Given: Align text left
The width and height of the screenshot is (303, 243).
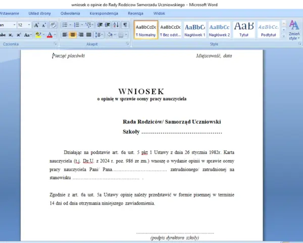Looking at the screenshot, I should pyautogui.click(x=65, y=35).
